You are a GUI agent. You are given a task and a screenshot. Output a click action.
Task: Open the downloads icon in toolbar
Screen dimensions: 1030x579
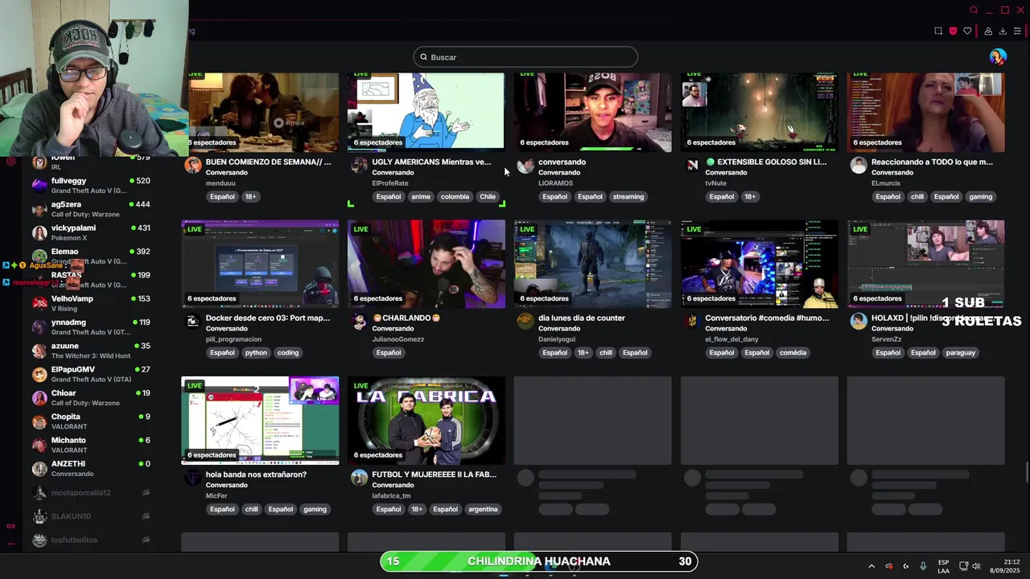[x=1003, y=31]
